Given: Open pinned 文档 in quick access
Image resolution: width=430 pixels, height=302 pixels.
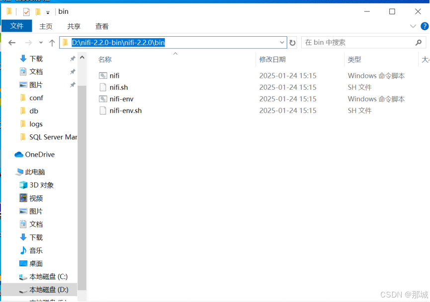Looking at the screenshot, I should click(36, 72).
